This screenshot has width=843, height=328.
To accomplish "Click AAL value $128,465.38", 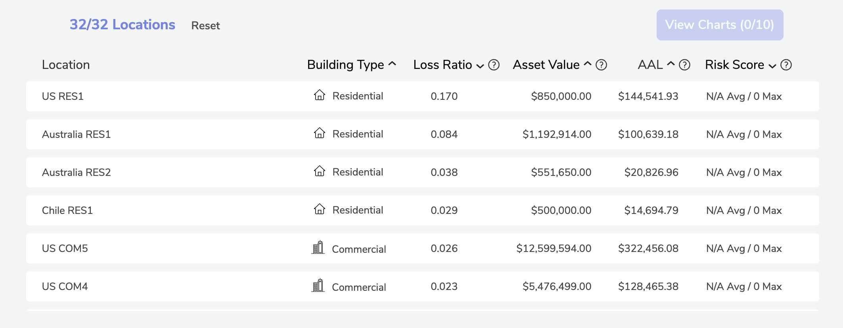I will coord(648,286).
